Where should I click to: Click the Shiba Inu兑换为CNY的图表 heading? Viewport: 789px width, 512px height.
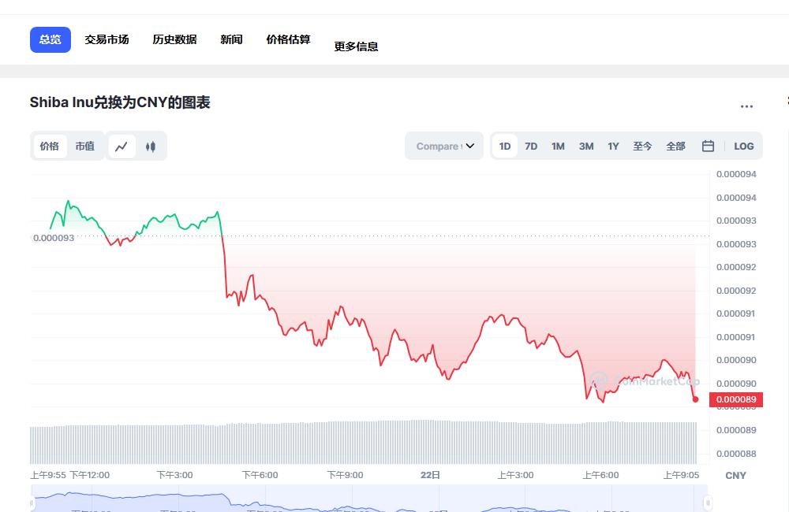tap(120, 102)
